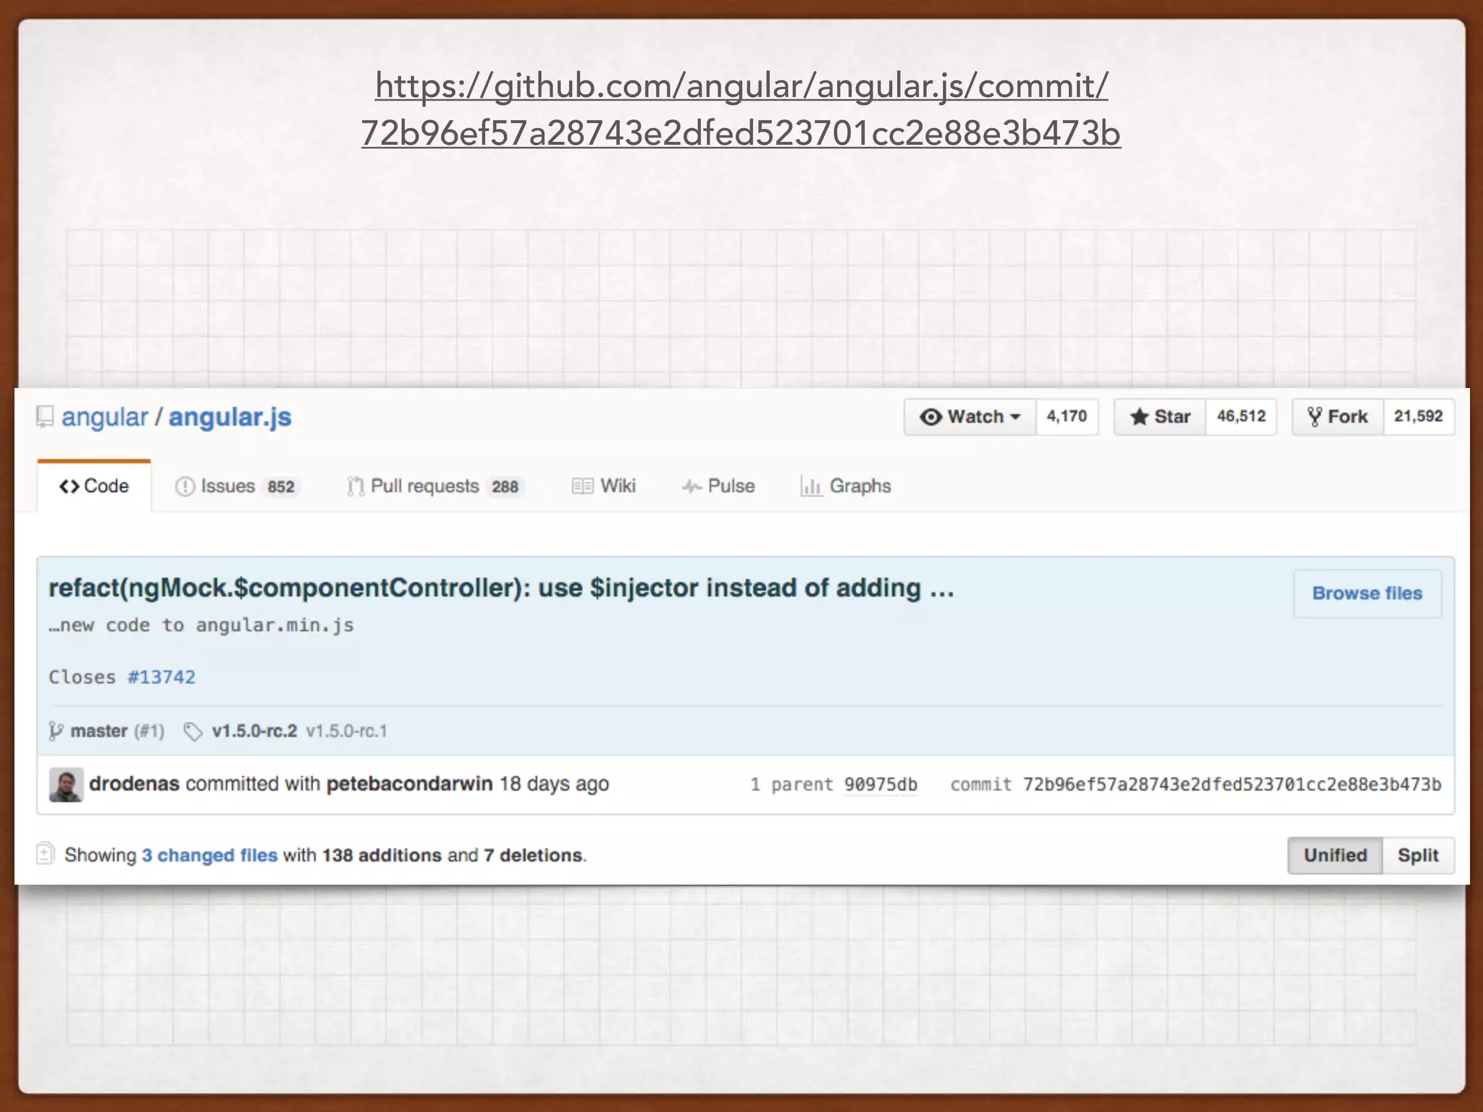Open the v1.5.0-rc.2 tag link

pos(254,731)
